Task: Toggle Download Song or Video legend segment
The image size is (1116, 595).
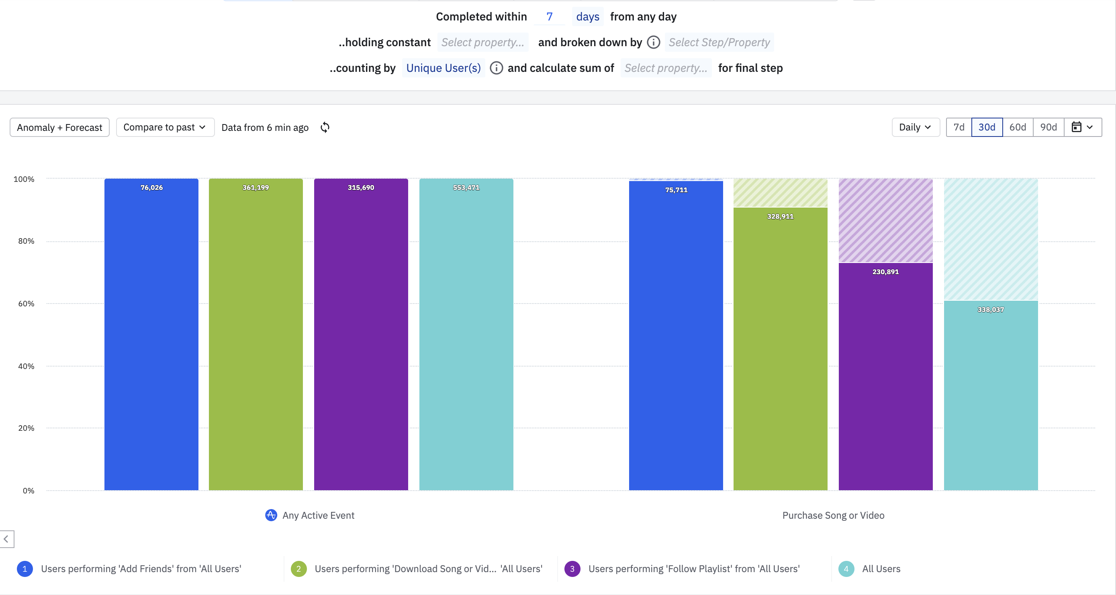Action: [x=428, y=569]
